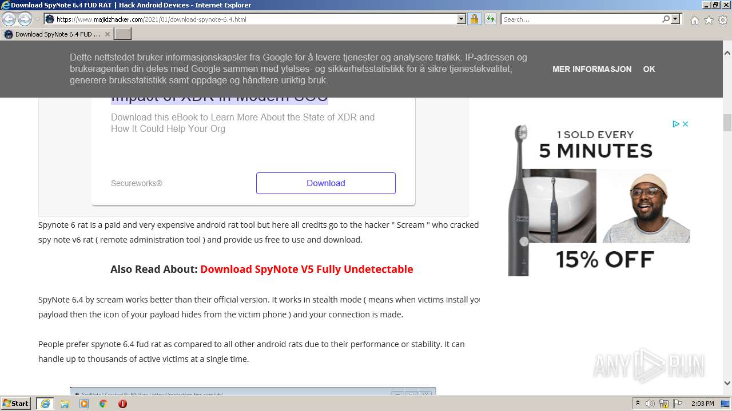Screen dimensions: 732x411
Task: Go back with the browser Back arrow
Action: (9, 19)
